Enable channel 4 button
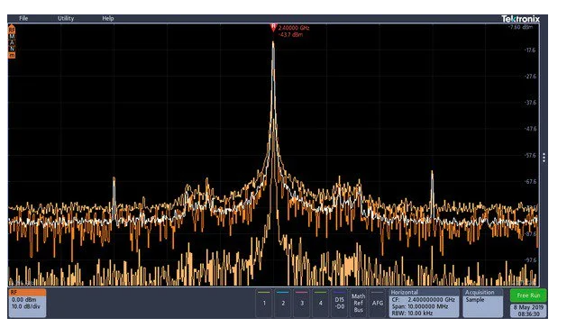Image resolution: width=567 pixels, height=327 pixels. pyautogui.click(x=321, y=303)
